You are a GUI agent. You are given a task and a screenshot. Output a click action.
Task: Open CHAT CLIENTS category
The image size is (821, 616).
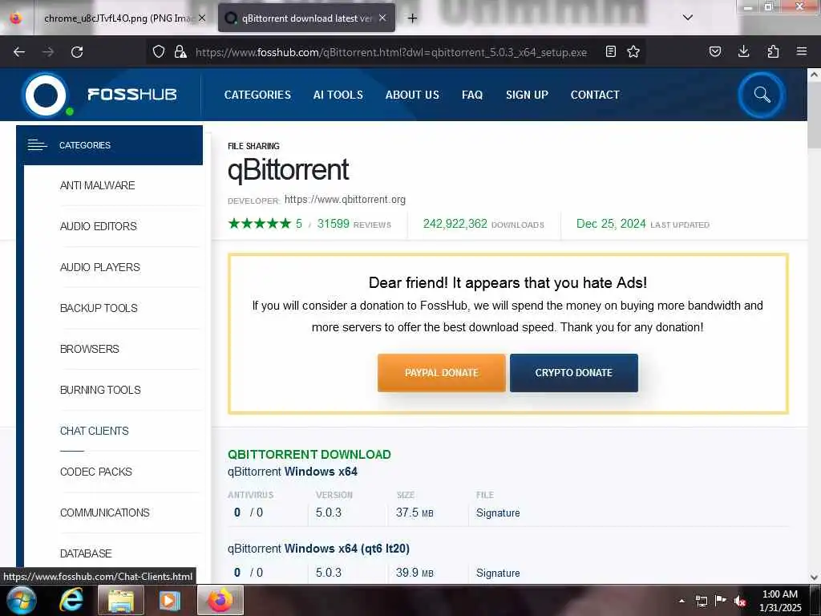point(95,431)
